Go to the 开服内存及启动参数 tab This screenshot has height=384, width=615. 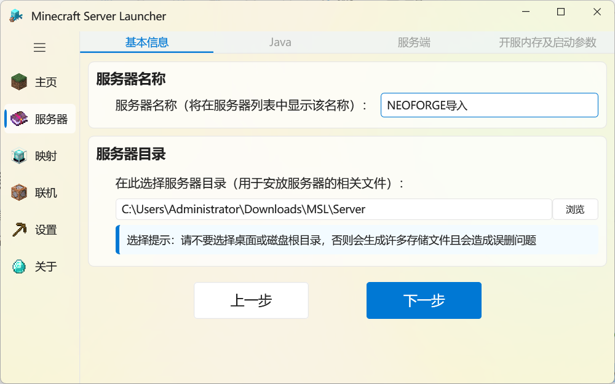click(547, 42)
